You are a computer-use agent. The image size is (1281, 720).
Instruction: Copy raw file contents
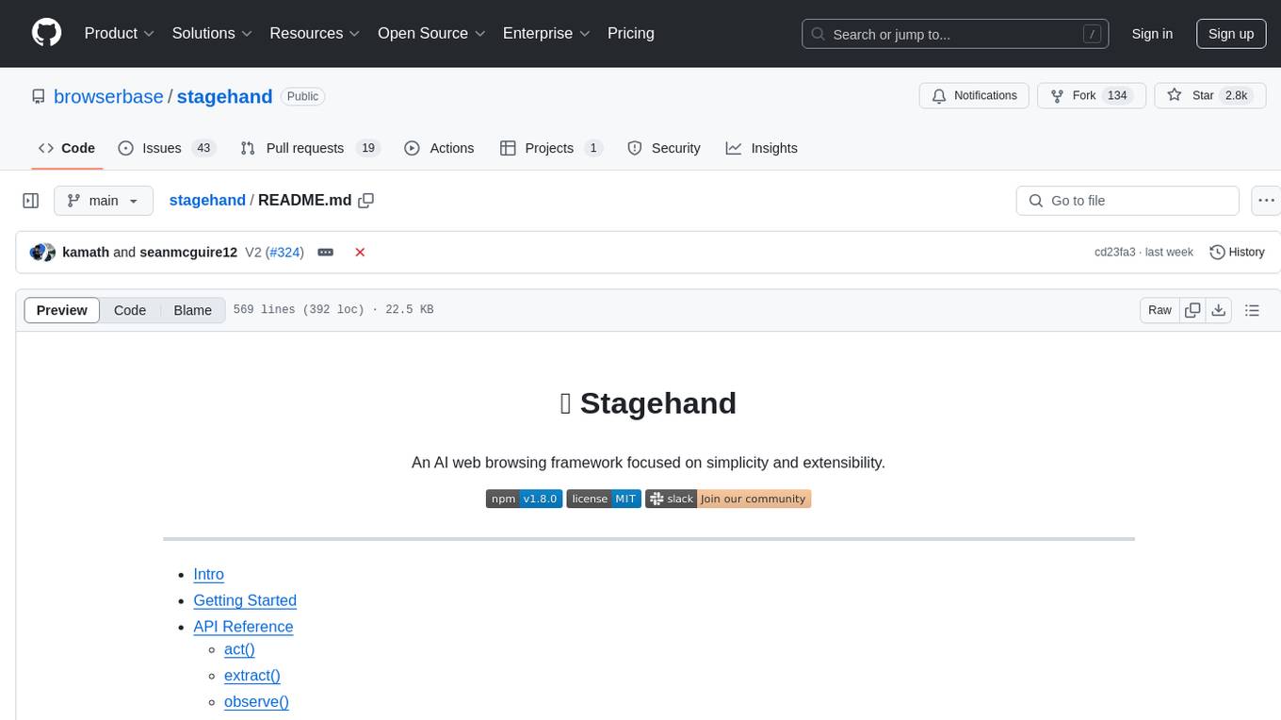tap(1192, 310)
